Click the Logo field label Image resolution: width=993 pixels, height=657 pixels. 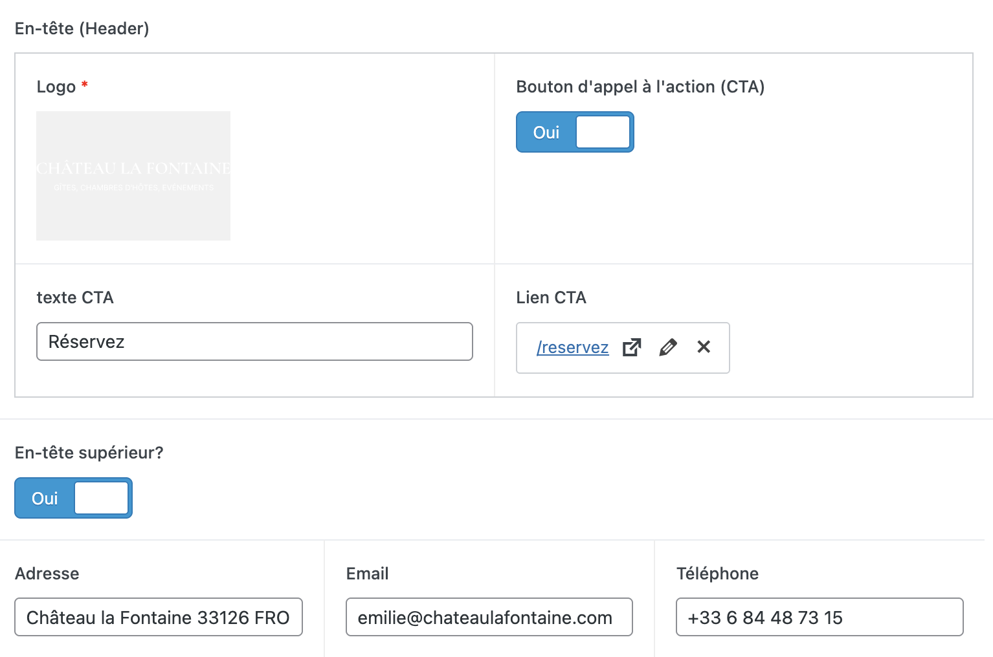point(56,87)
